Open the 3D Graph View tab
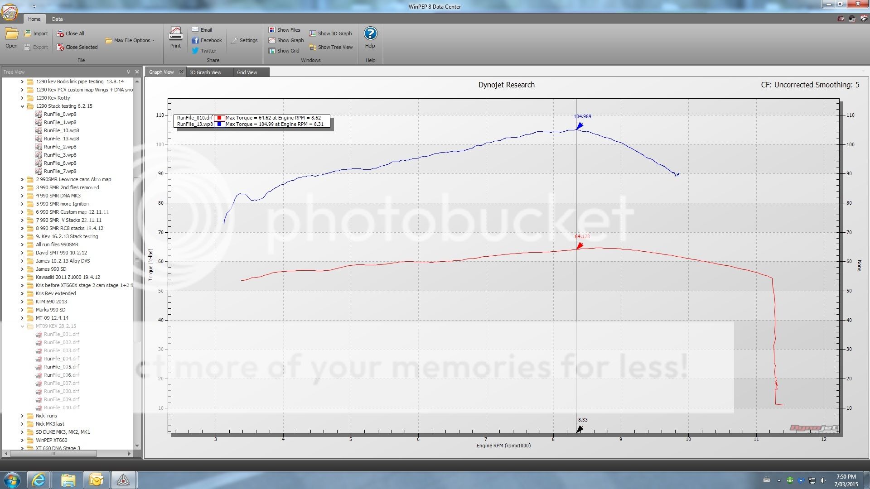Screen dimensions: 870x489 pos(206,72)
